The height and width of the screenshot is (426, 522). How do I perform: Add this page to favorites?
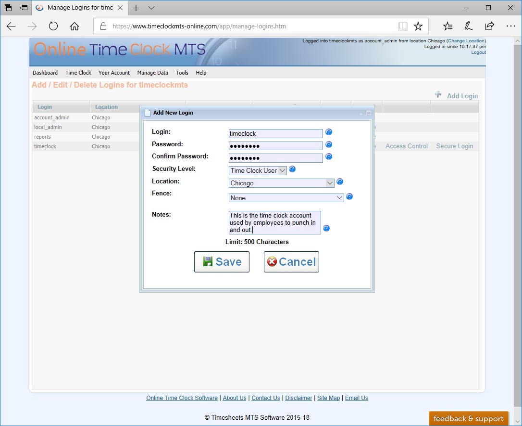418,26
